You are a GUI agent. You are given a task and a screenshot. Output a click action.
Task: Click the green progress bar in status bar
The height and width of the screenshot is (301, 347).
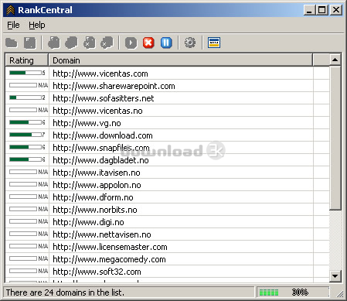(x=269, y=292)
